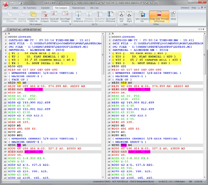The image size is (208, 185).
Task: Click left pane magenta H2 Z25. T3
Action: pyautogui.click(x=34, y=152)
